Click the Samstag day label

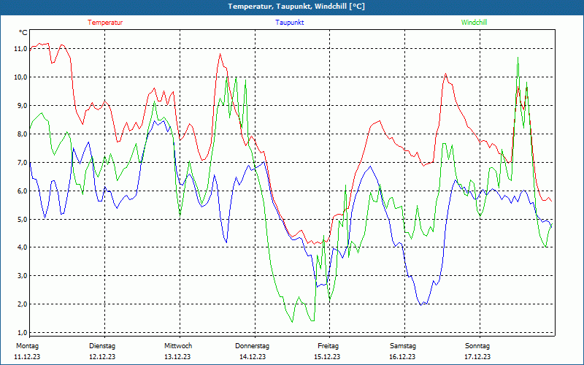pos(403,346)
